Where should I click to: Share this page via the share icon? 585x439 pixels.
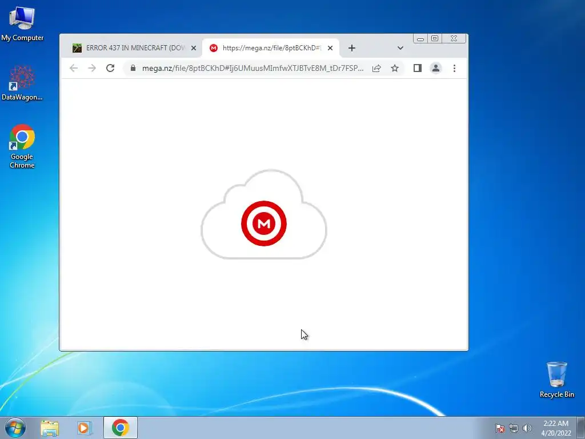376,68
